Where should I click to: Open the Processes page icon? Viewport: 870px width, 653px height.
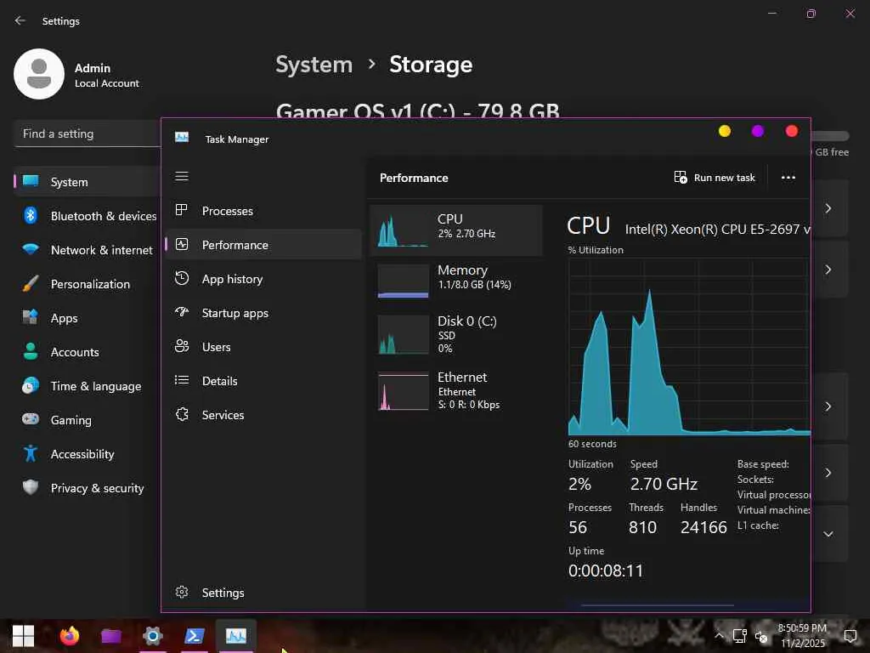182,211
